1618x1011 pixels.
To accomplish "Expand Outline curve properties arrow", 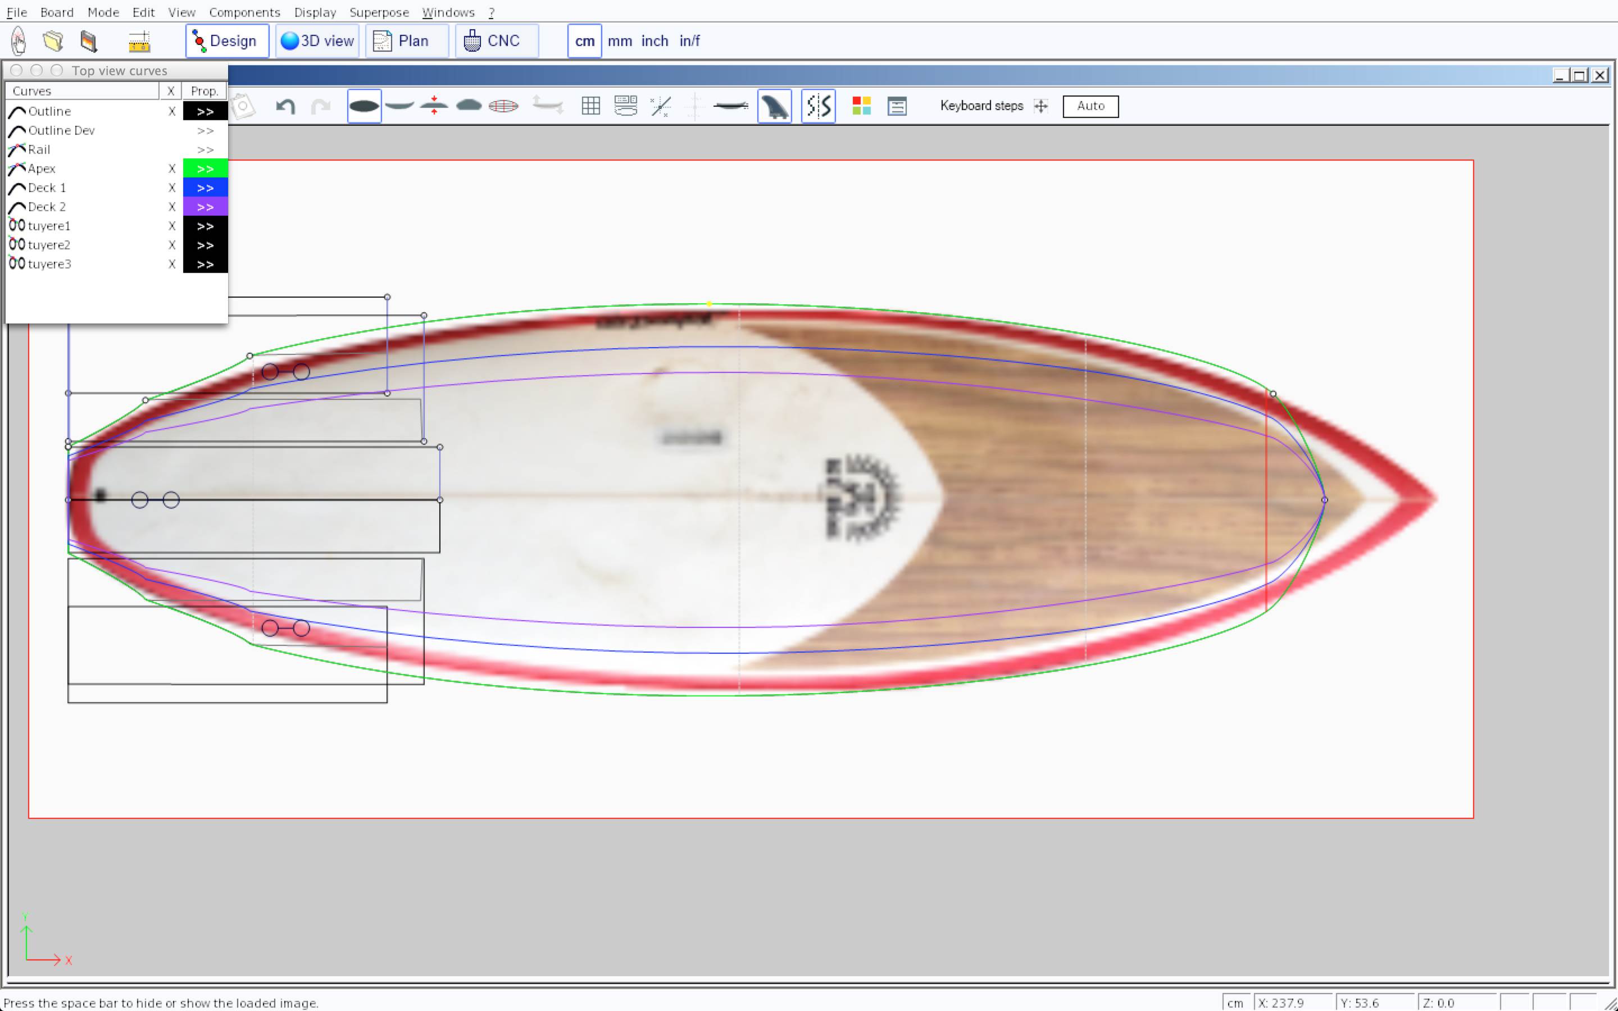I will point(205,112).
